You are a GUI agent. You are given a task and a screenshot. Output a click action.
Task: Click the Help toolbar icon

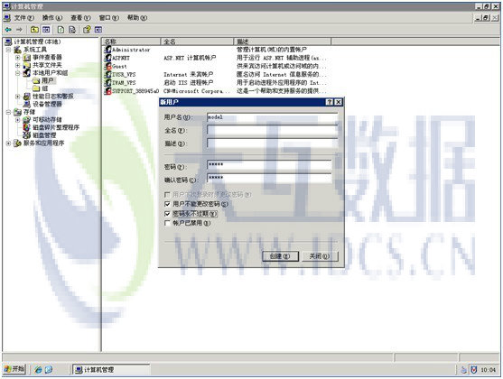point(87,30)
